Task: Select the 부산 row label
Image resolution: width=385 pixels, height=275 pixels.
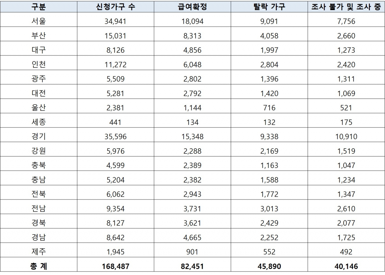Action: tap(39, 35)
